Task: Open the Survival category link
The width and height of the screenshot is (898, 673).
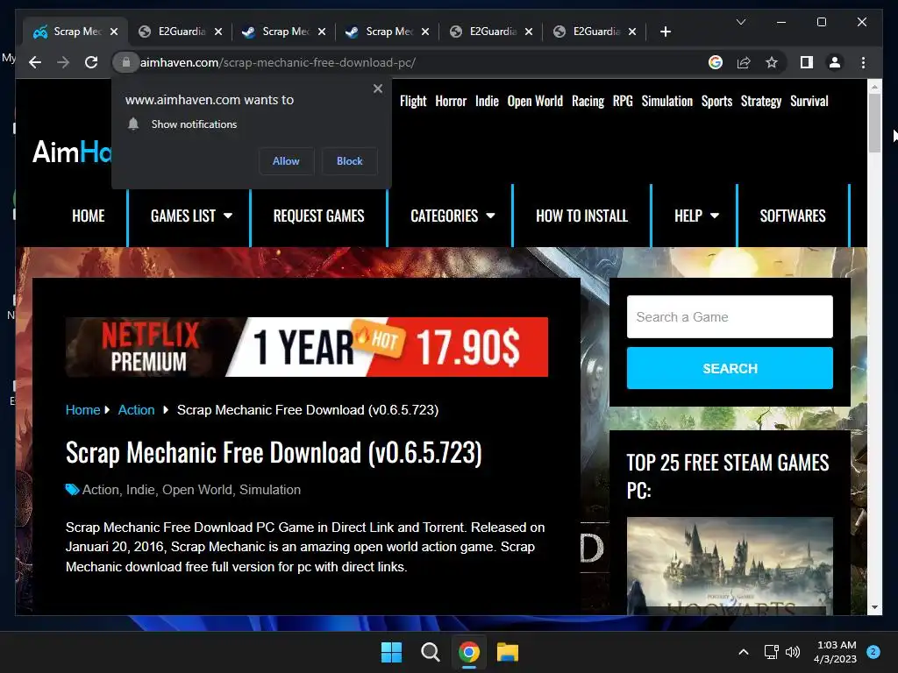Action: coord(809,102)
